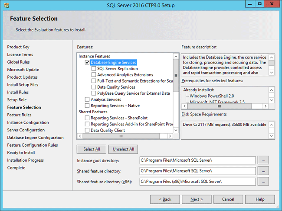Click the instance root directory field
The image size is (282, 211).
(x=197, y=160)
